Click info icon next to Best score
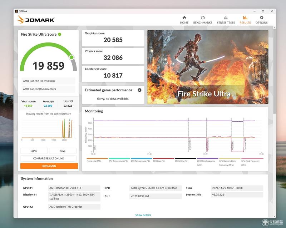The image size is (286, 228). tap(72, 101)
